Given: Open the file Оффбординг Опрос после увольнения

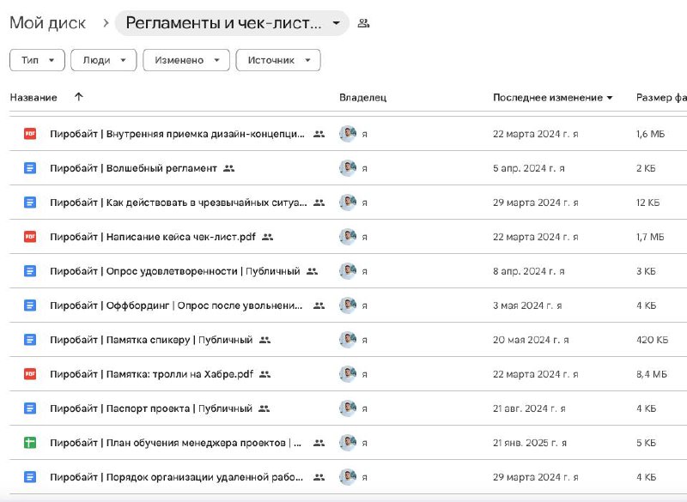Looking at the screenshot, I should (172, 305).
